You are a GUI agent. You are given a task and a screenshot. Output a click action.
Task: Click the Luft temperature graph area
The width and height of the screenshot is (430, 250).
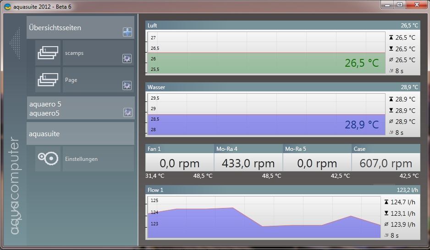tap(266, 53)
